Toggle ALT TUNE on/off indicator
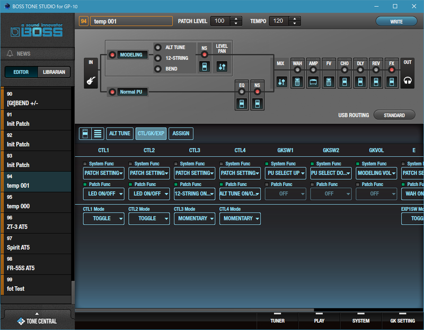Screen dimensions: 424x330 pyautogui.click(x=158, y=48)
